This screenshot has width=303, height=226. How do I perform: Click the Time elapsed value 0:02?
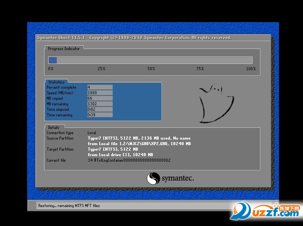tap(100, 109)
